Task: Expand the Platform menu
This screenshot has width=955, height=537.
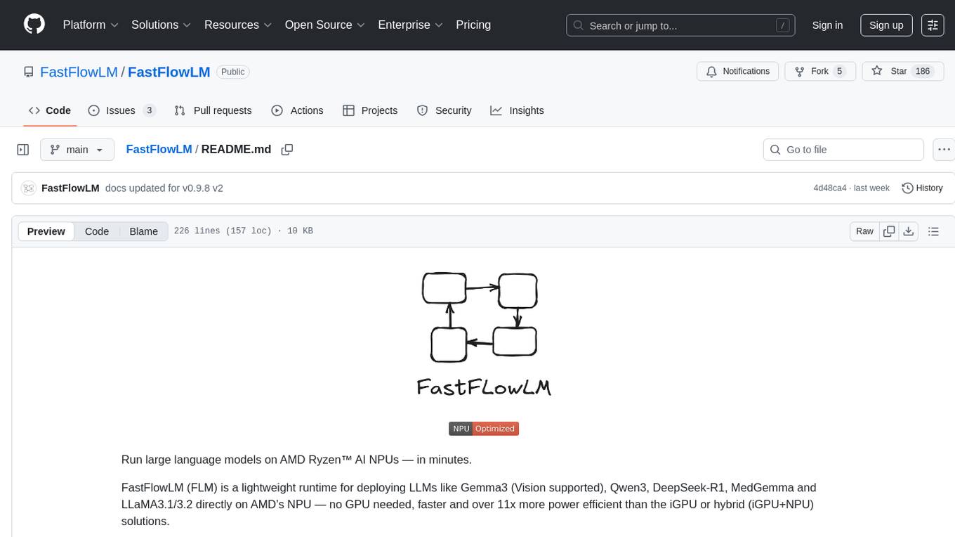Action: click(90, 25)
